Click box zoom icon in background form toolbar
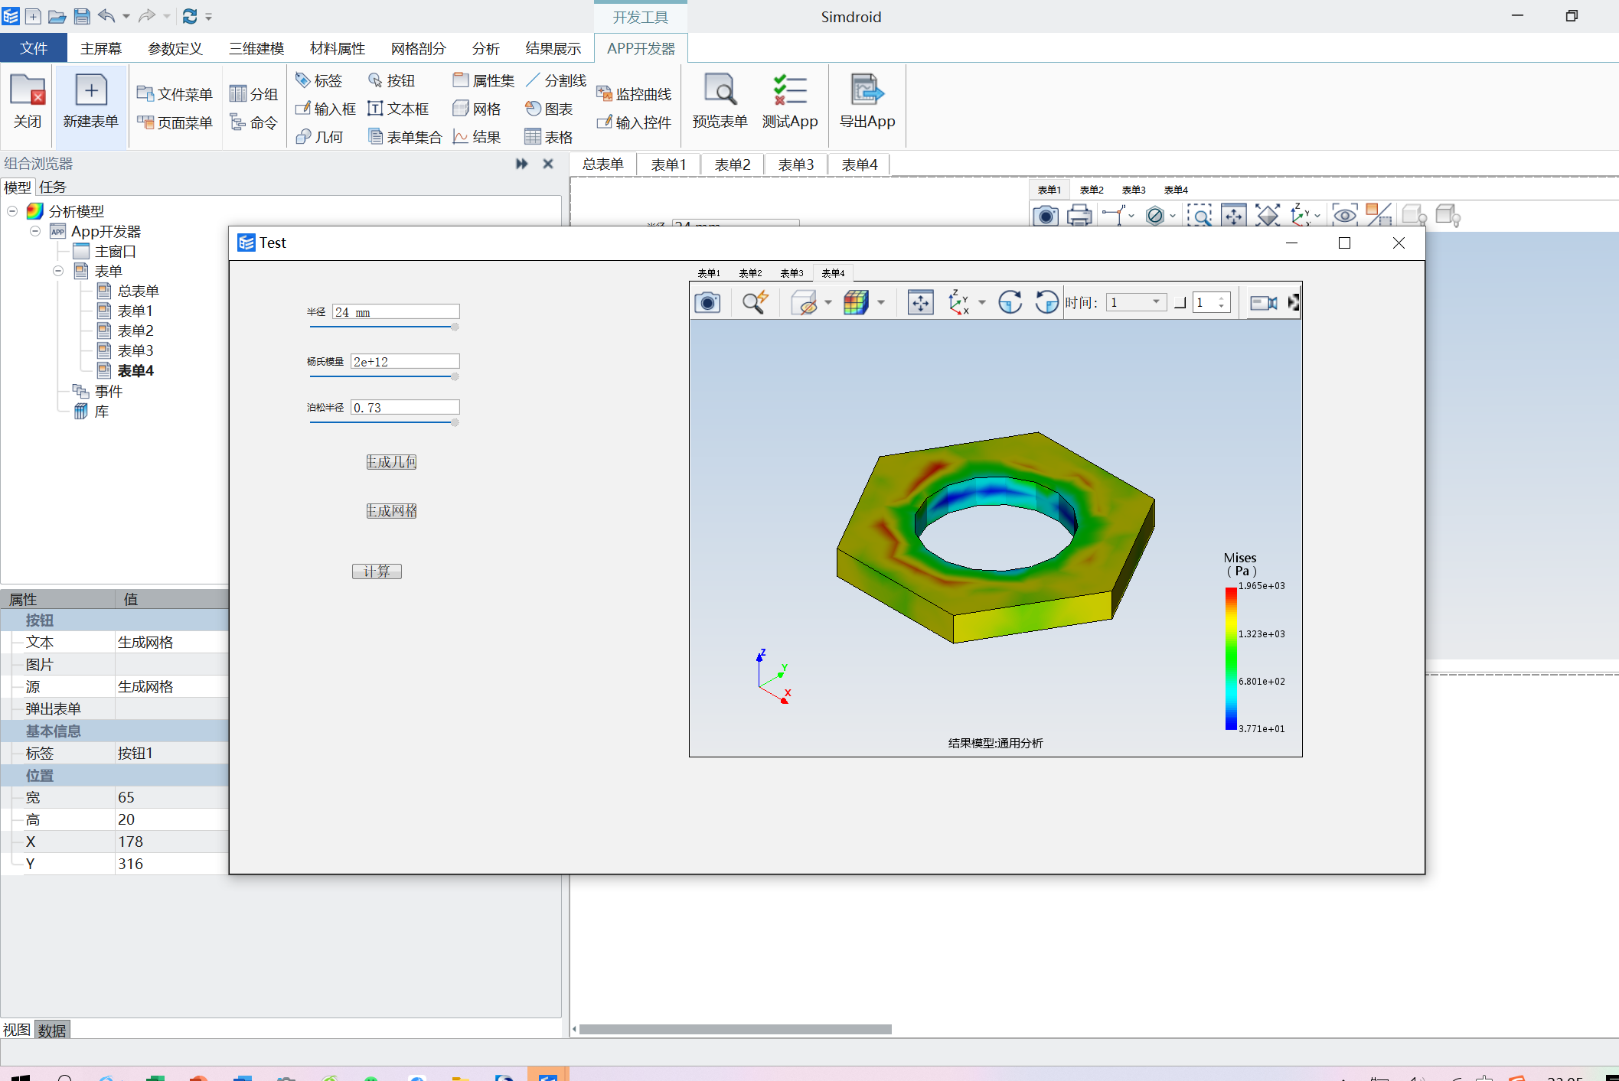1619x1081 pixels. click(x=1200, y=216)
